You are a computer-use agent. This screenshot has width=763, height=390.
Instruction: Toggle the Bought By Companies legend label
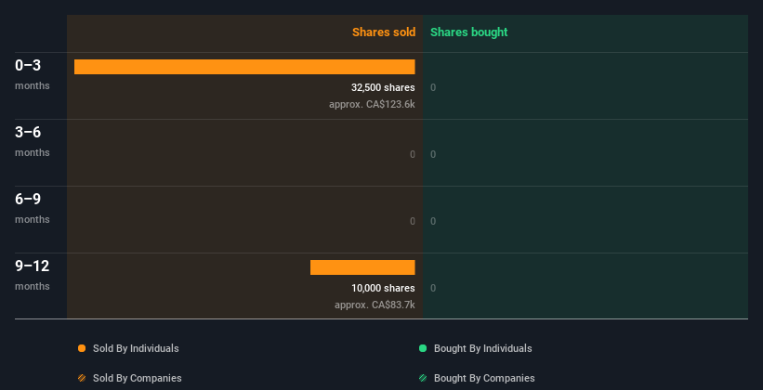(484, 378)
